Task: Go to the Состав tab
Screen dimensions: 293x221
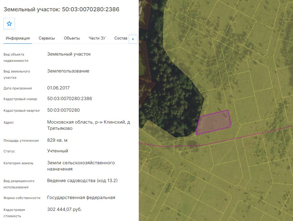Action: point(121,38)
